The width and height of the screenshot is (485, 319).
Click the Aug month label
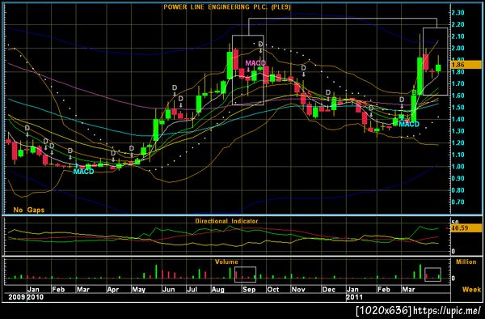(217, 290)
